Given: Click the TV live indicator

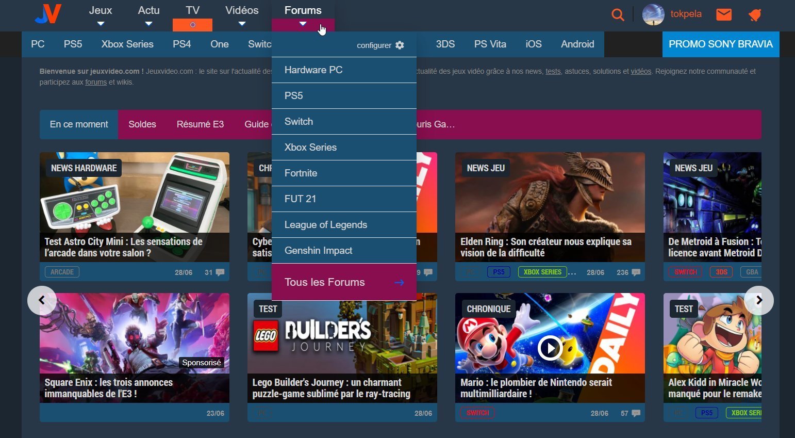Looking at the screenshot, I should point(193,25).
